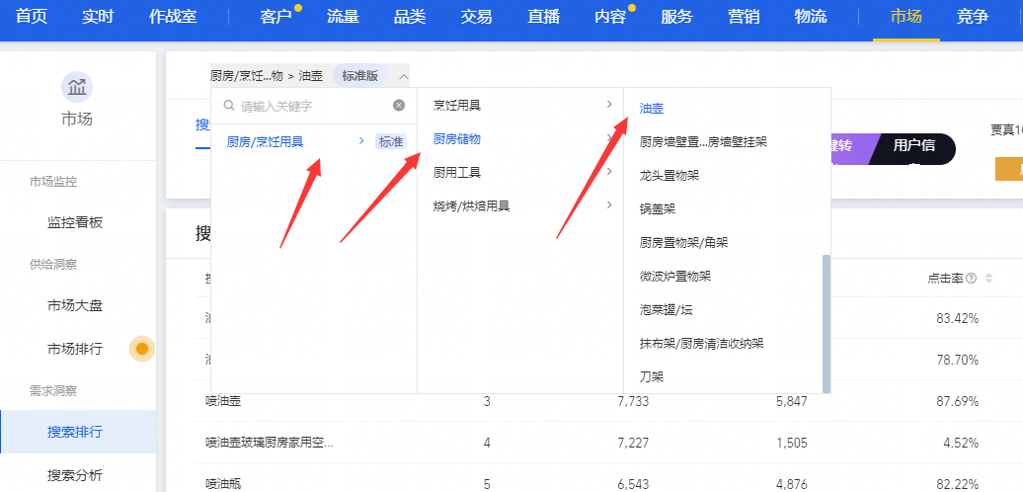Click the 市场 chart icon in sidebar

[x=77, y=87]
